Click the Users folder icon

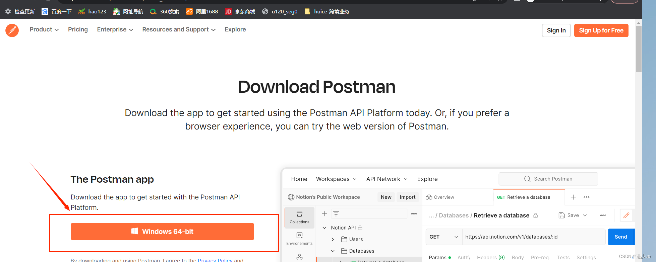(x=344, y=239)
